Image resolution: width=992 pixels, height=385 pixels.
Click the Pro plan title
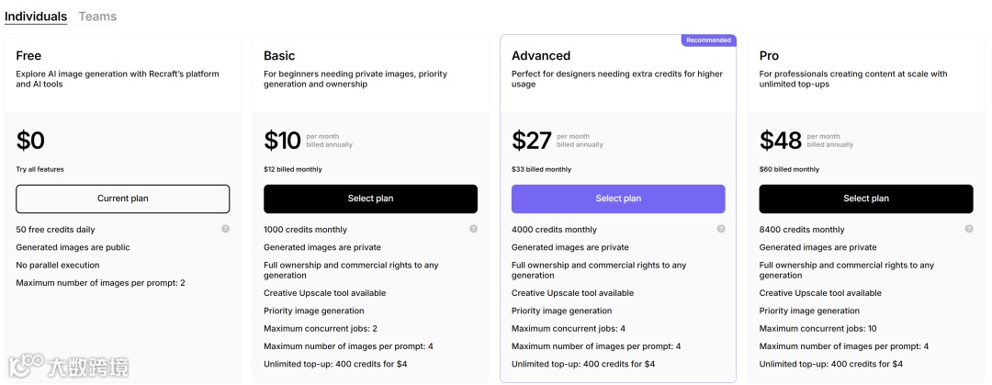769,56
